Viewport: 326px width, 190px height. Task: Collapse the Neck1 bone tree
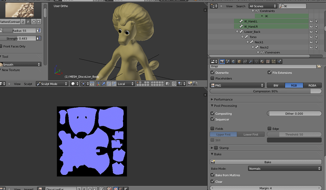248,42
